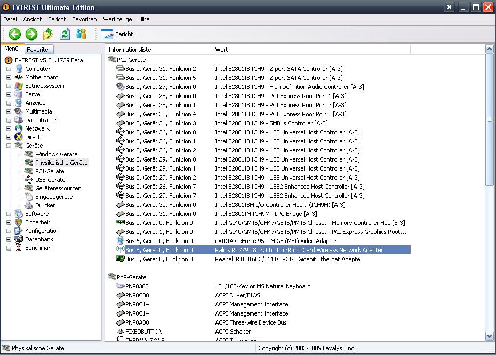Collapse the Geräte tree node

pyautogui.click(x=9, y=146)
